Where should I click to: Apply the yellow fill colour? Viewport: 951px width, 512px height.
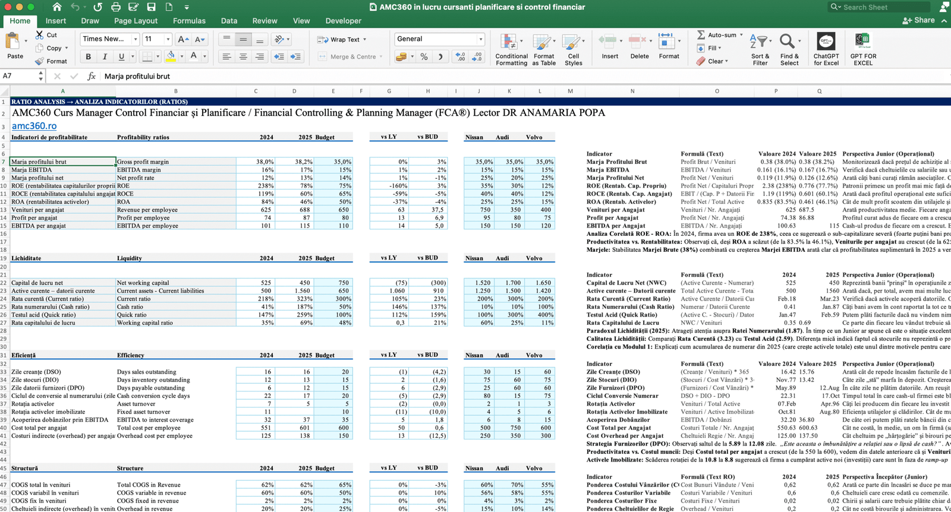171,57
